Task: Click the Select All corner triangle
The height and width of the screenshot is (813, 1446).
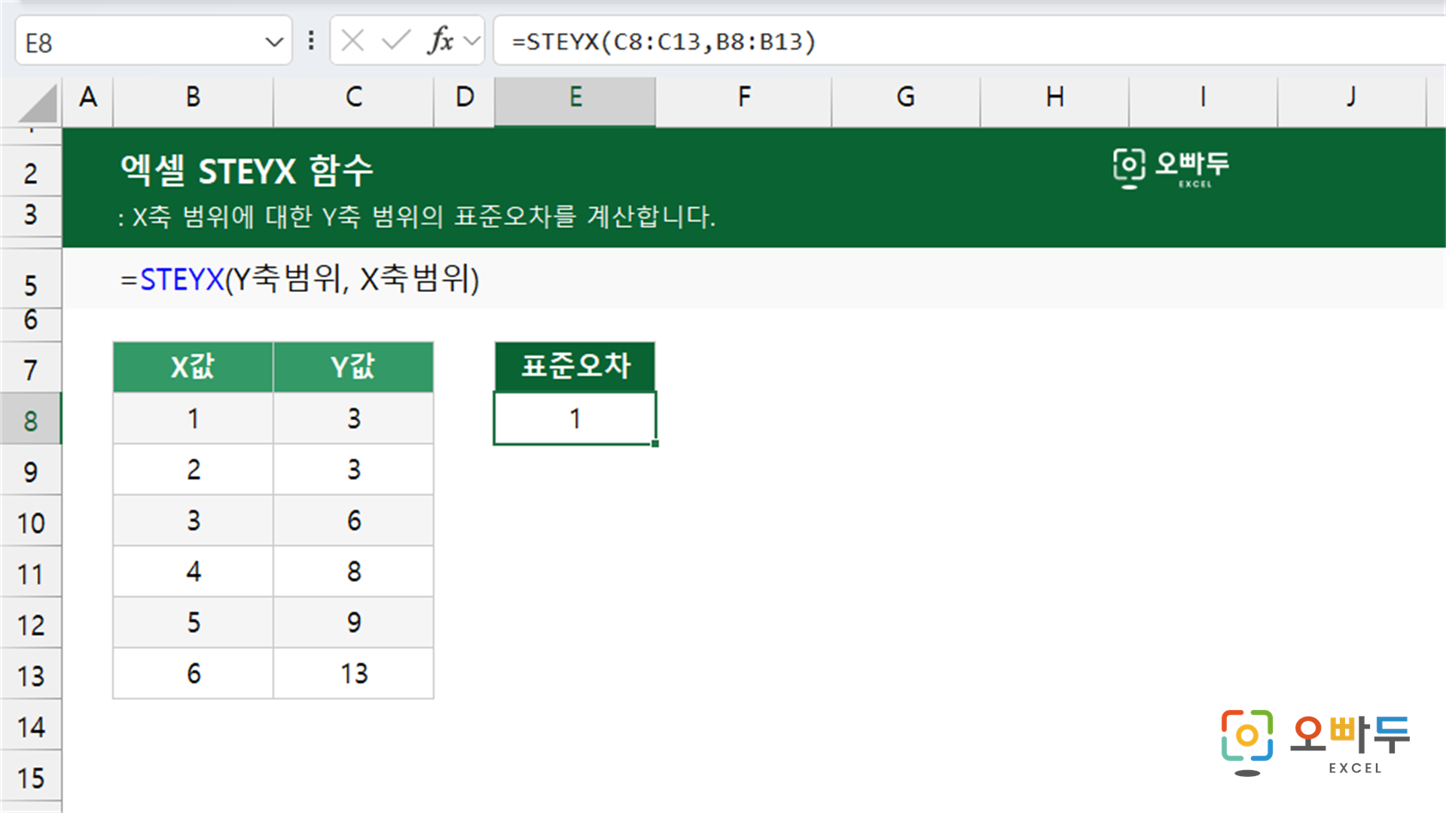Action: [x=38, y=103]
